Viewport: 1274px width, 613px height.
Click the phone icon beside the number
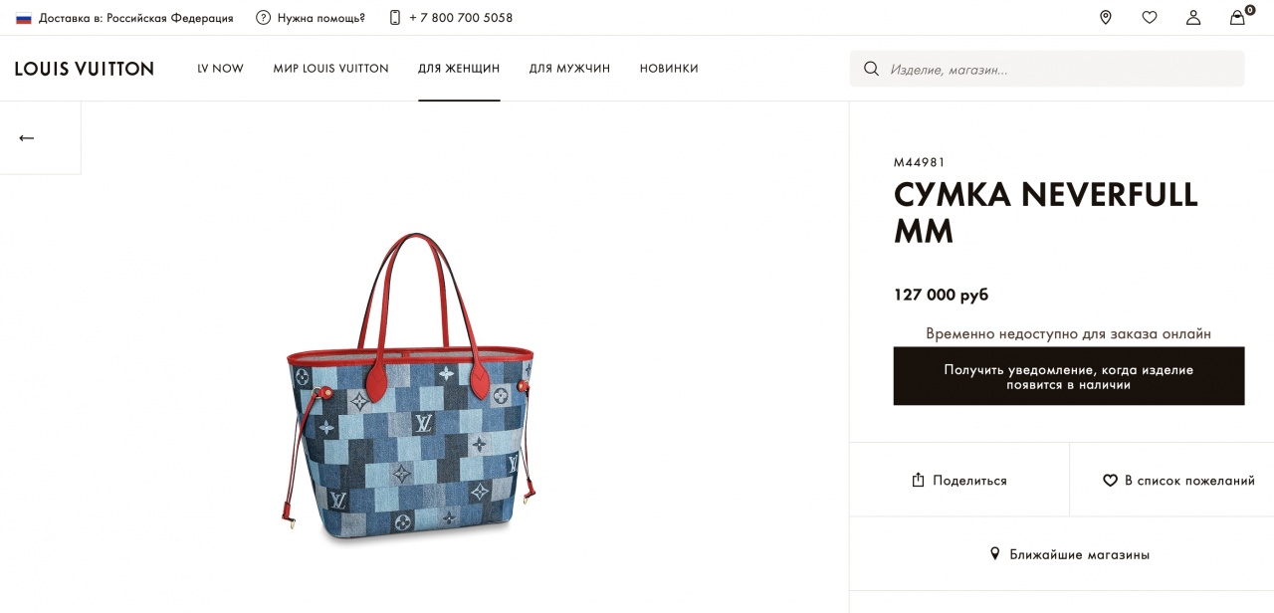pos(395,18)
